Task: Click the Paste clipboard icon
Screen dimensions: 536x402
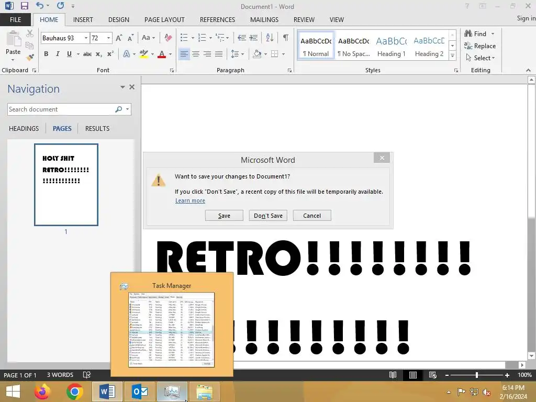Action: click(13, 38)
